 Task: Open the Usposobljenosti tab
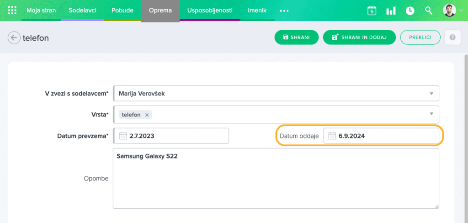[x=210, y=10]
